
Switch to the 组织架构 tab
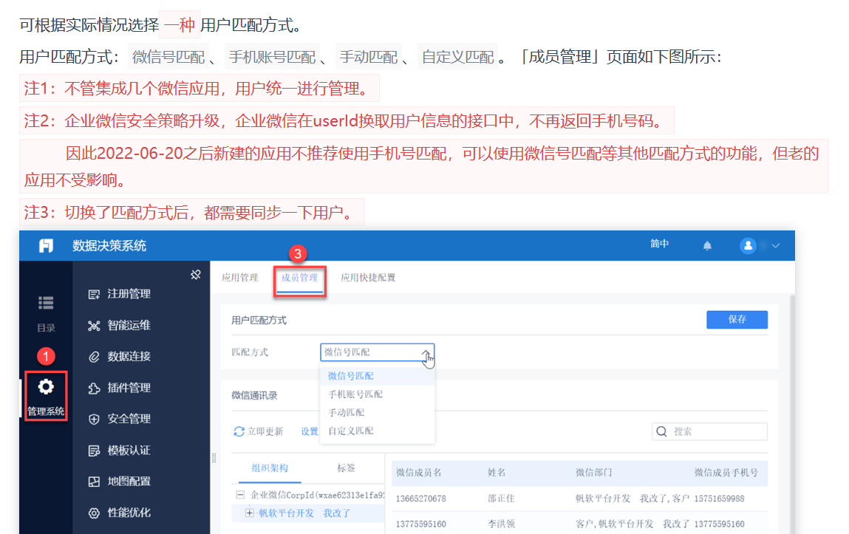click(270, 468)
